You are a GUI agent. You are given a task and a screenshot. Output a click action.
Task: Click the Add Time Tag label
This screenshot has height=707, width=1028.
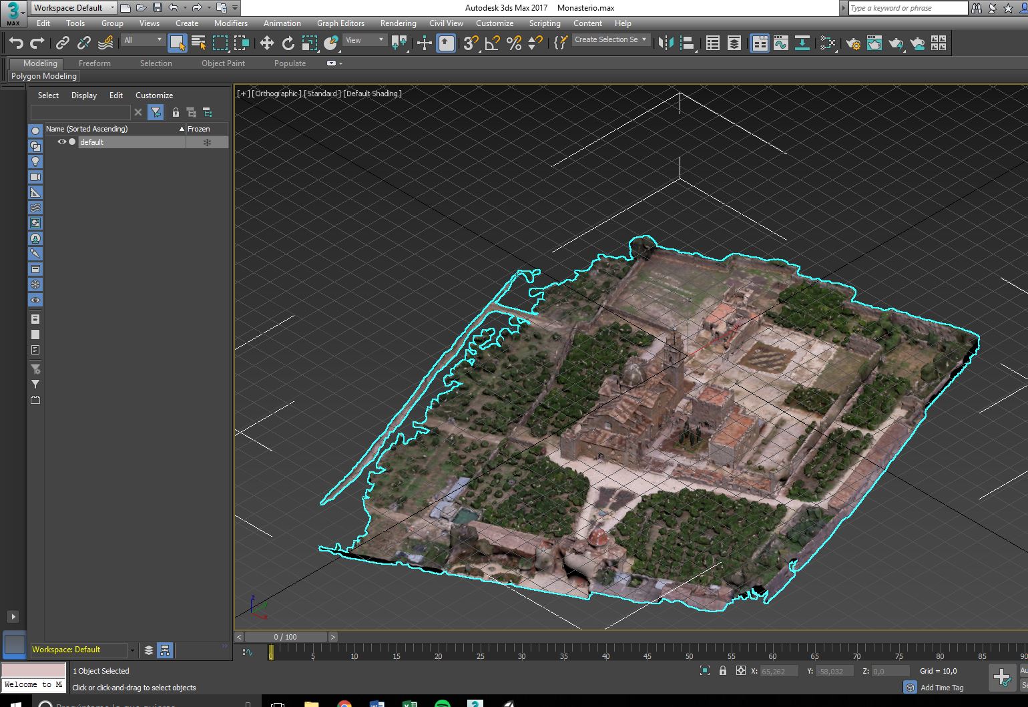(x=941, y=688)
